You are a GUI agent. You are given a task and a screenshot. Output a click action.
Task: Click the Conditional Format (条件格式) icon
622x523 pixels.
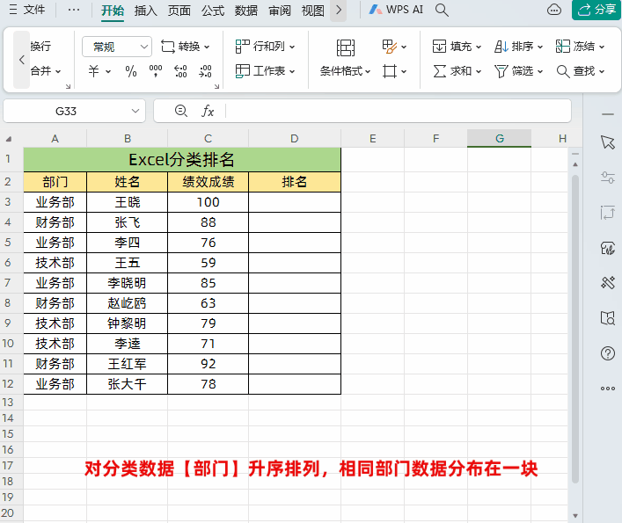[x=346, y=47]
